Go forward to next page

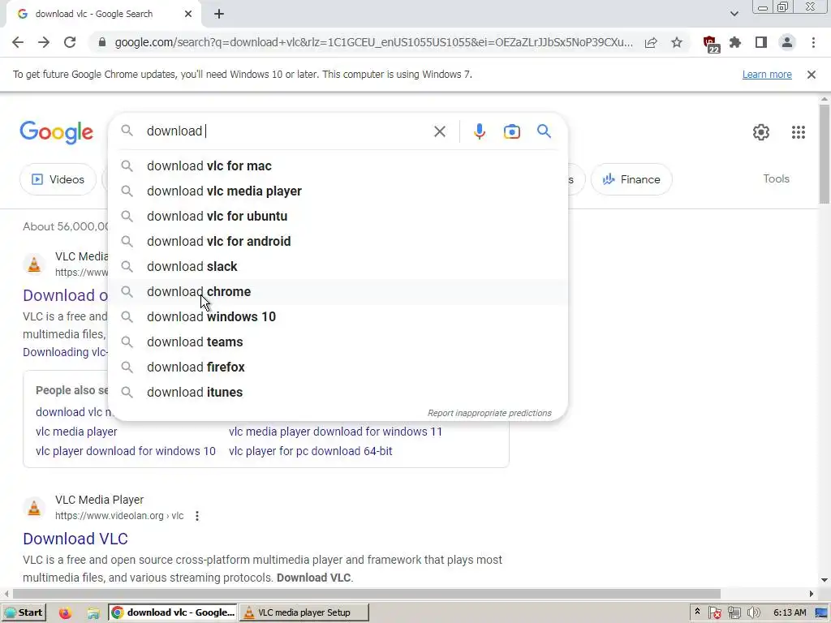click(44, 42)
